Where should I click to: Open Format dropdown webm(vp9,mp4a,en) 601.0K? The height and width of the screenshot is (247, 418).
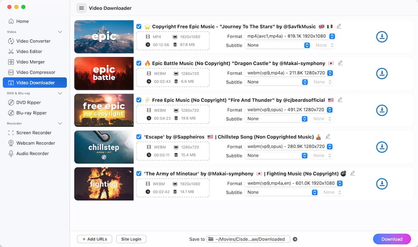tap(293, 183)
